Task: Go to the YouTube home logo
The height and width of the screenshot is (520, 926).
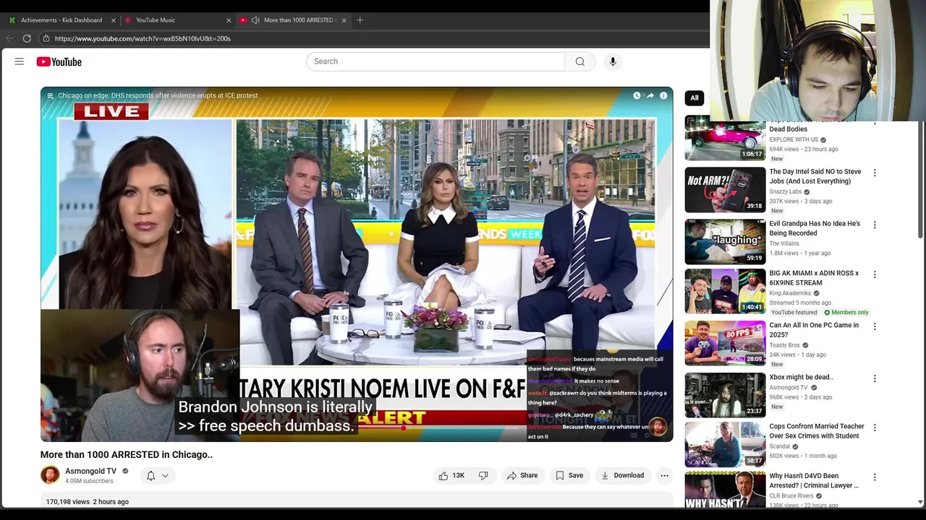Action: pos(59,62)
